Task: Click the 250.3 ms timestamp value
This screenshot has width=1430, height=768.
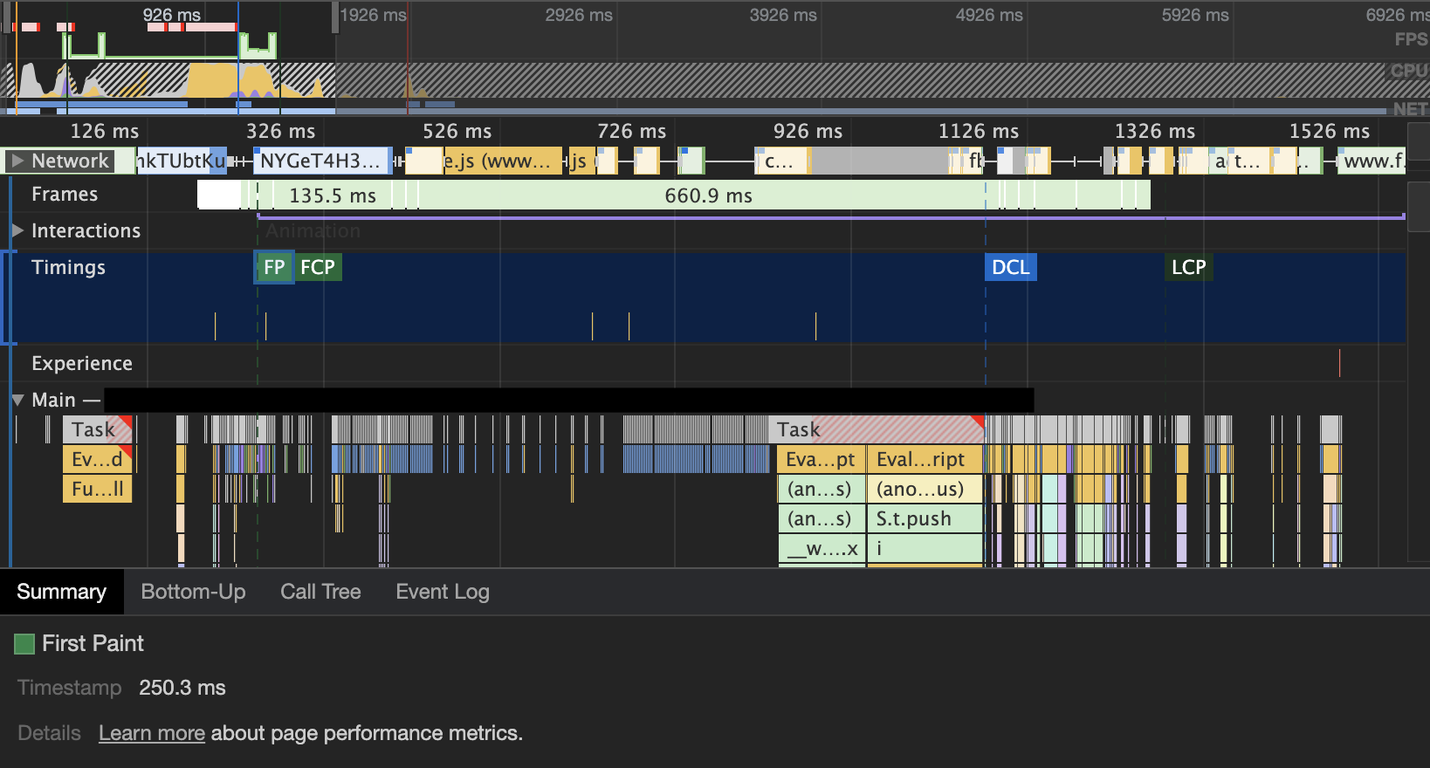Action: 182,688
